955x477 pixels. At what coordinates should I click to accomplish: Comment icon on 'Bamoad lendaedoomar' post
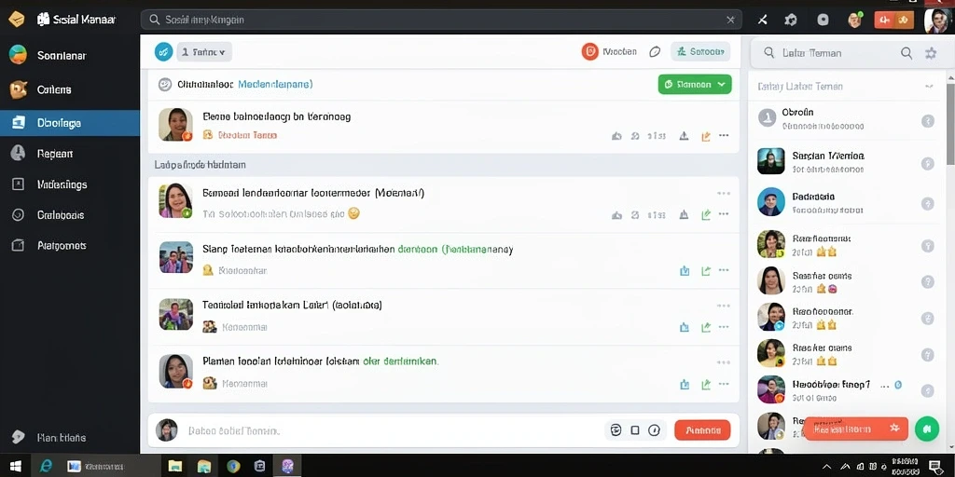[x=635, y=215]
